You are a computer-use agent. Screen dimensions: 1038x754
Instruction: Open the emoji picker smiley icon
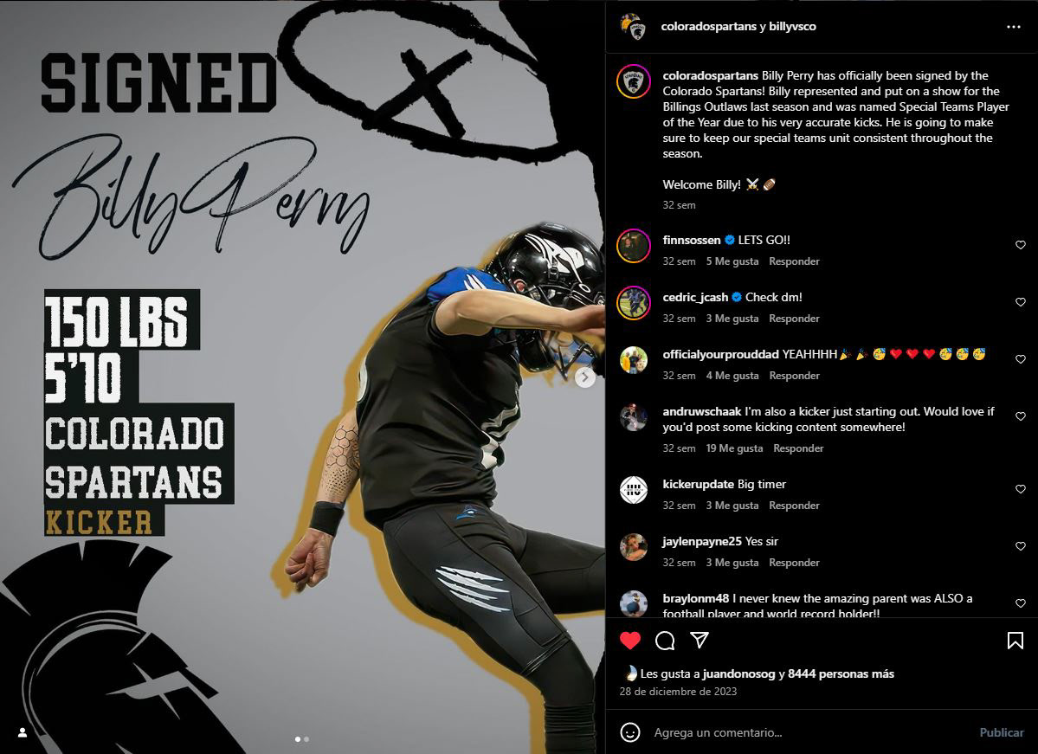point(630,732)
